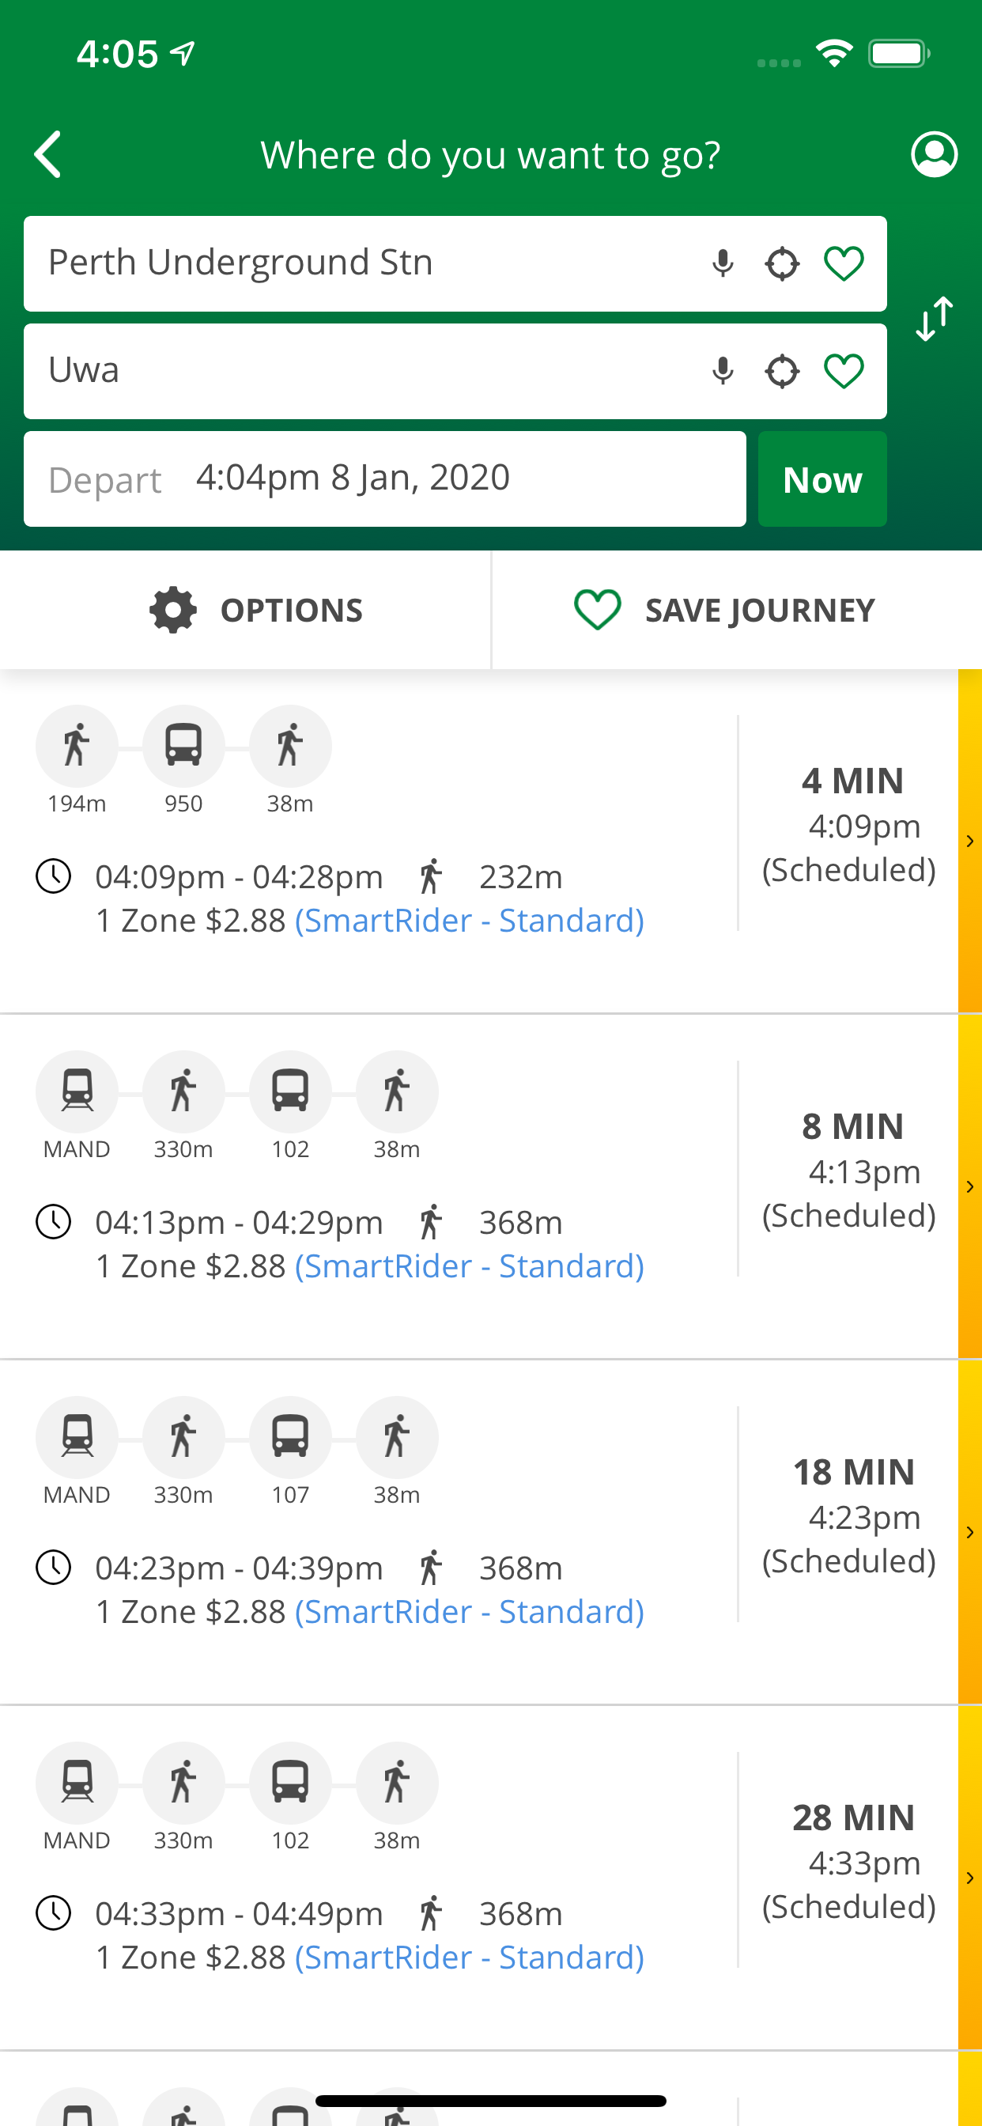The height and width of the screenshot is (2126, 982).
Task: Open the user profile icon
Action: tap(933, 154)
